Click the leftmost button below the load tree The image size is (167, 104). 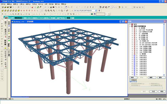(x=133, y=78)
